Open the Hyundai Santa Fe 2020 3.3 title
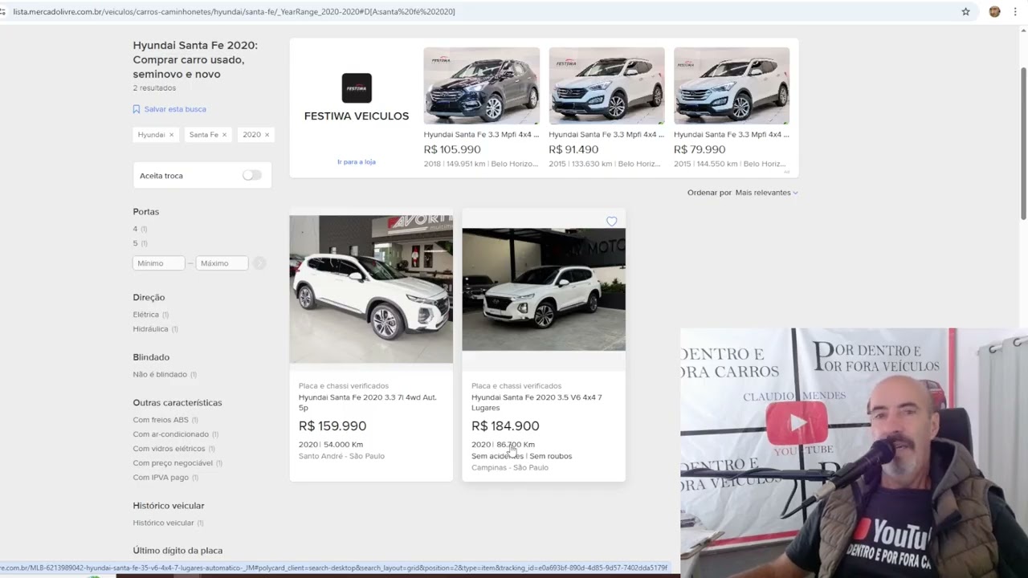 368,402
